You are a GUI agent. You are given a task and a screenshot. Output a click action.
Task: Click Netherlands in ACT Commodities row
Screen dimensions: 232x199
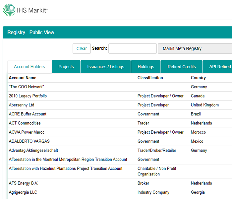coord(202,123)
